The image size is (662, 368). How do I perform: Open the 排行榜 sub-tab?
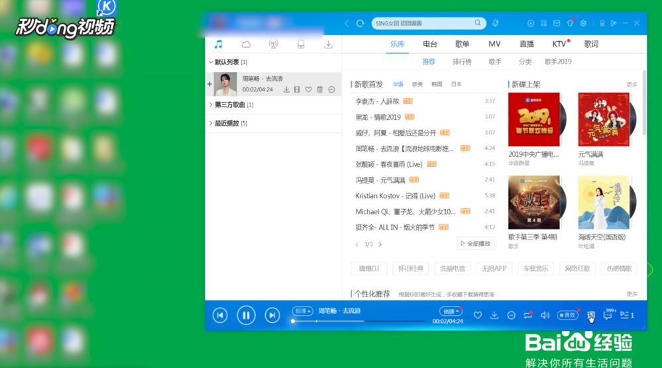tap(462, 62)
